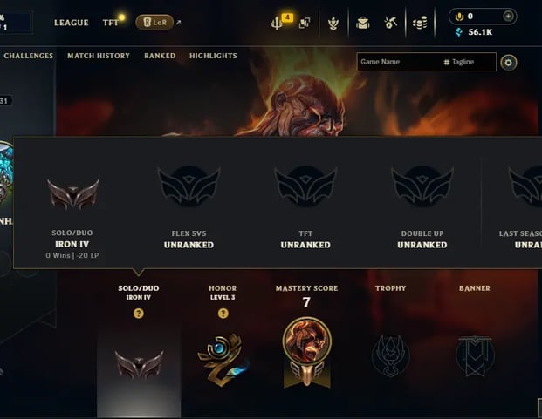Screen dimensions: 542x419
Task: Click the plus icon to buy RP
Action: click(x=508, y=17)
